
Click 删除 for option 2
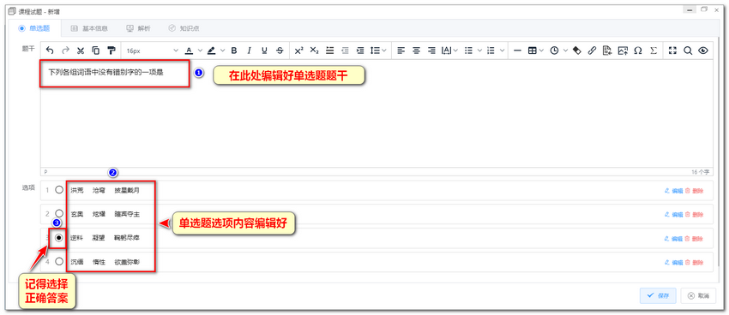[694, 214]
